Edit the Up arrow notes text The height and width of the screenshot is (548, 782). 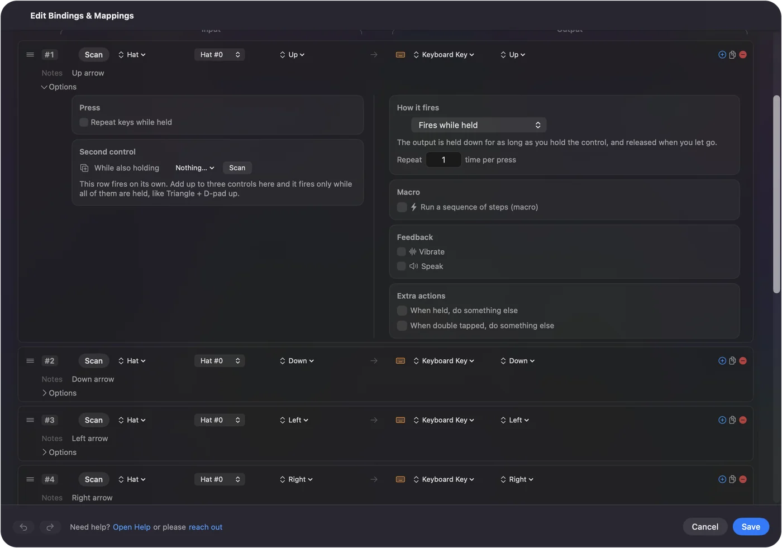pyautogui.click(x=88, y=73)
